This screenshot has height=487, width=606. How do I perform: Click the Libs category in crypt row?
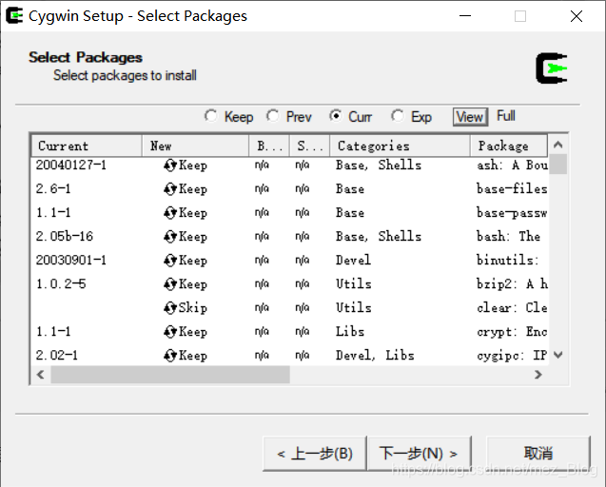click(350, 332)
